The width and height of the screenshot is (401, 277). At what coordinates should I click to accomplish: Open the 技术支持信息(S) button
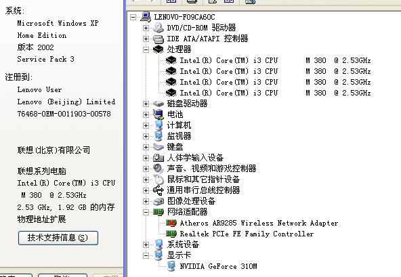click(58, 238)
